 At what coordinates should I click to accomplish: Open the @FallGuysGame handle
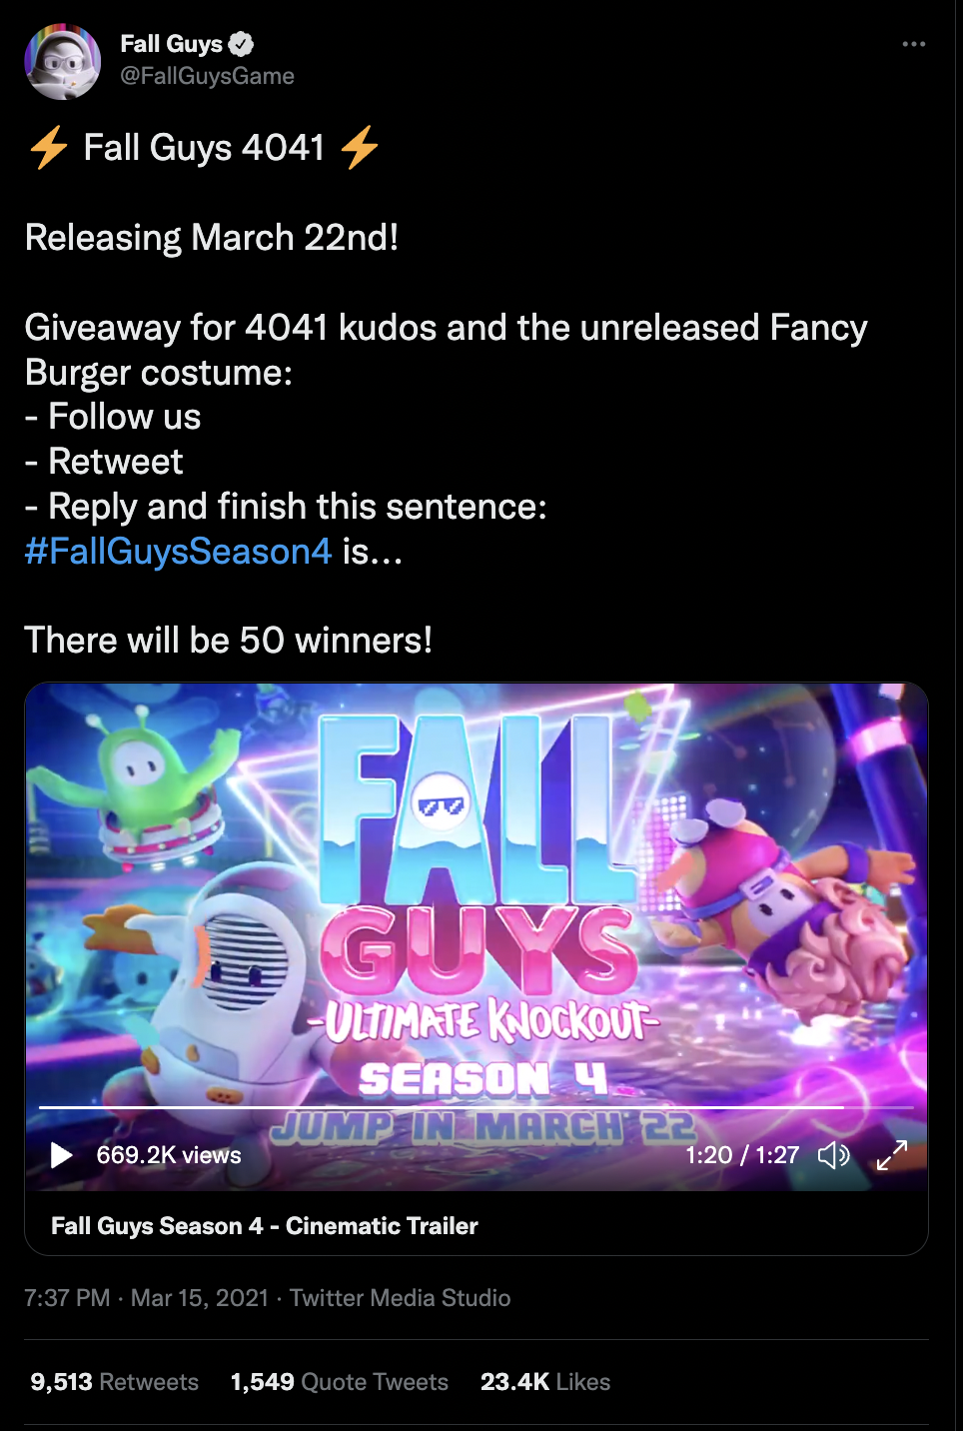[207, 76]
